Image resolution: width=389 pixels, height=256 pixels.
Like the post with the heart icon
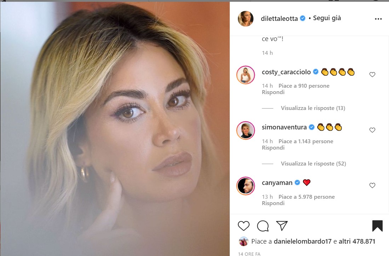(x=244, y=226)
